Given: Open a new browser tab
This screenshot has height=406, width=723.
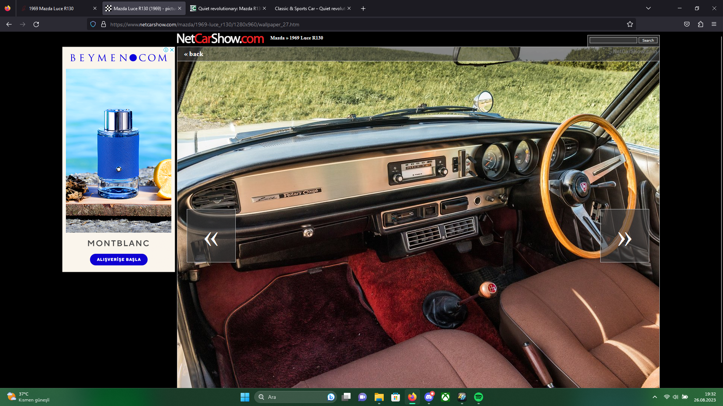Looking at the screenshot, I should (363, 8).
